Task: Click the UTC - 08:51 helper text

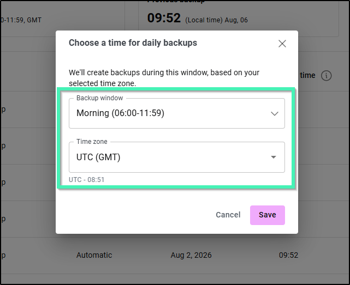Action: click(x=86, y=180)
